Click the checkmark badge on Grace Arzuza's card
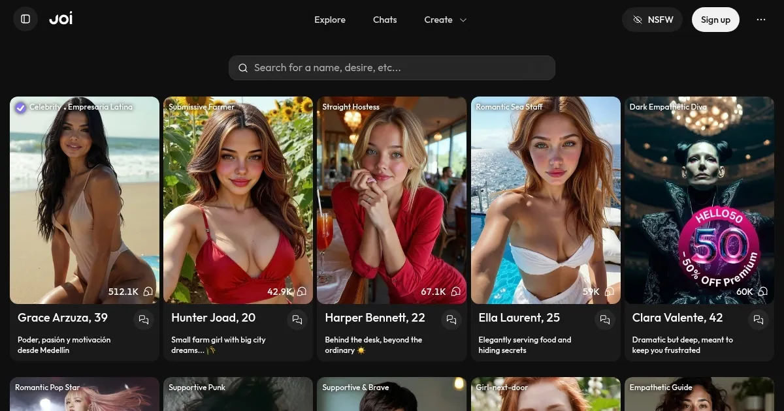The image size is (784, 411). click(20, 107)
